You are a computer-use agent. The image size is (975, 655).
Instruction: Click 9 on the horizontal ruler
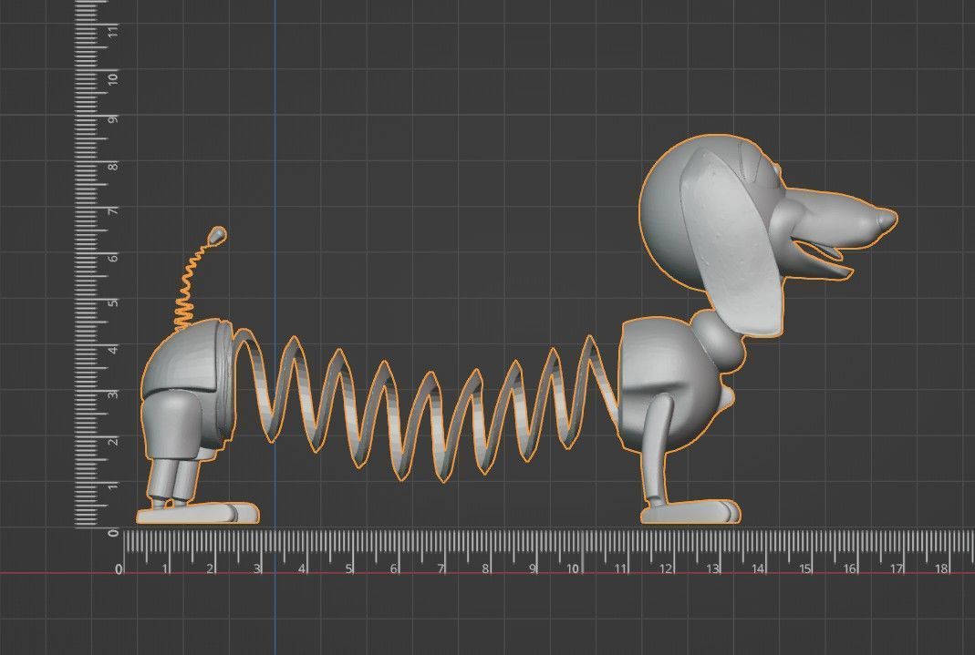(x=533, y=568)
